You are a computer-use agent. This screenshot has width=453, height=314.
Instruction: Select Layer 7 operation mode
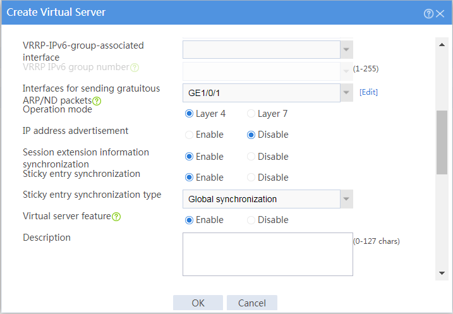tap(251, 114)
